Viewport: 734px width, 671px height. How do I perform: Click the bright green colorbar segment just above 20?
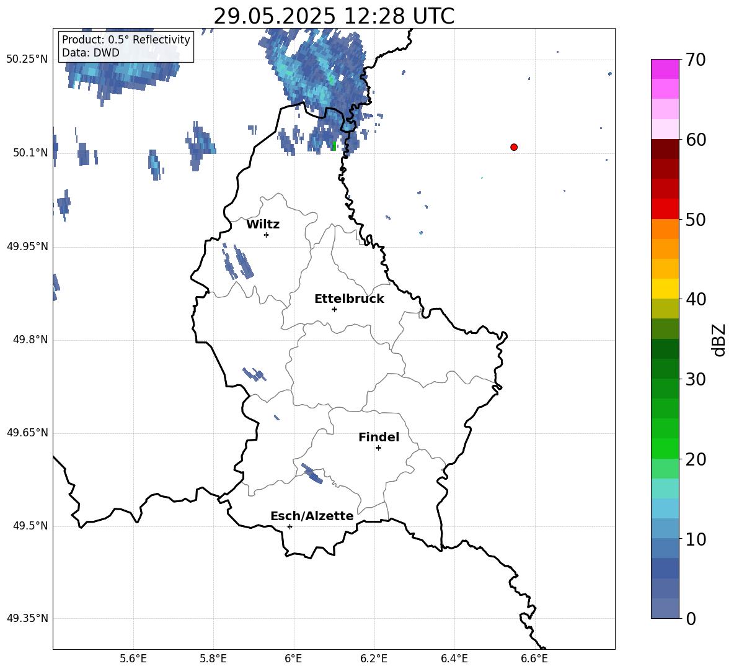pos(665,448)
